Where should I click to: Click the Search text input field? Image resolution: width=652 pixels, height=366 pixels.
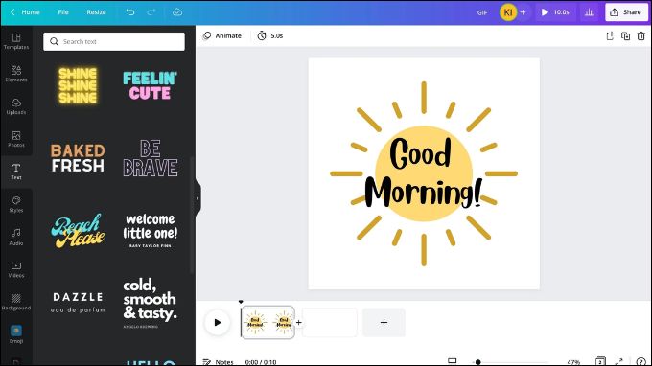click(114, 41)
